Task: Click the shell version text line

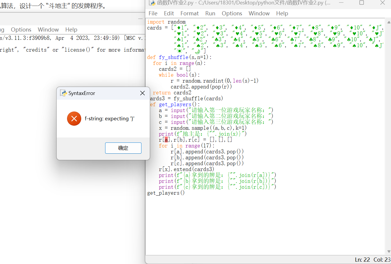Action: coord(73,38)
